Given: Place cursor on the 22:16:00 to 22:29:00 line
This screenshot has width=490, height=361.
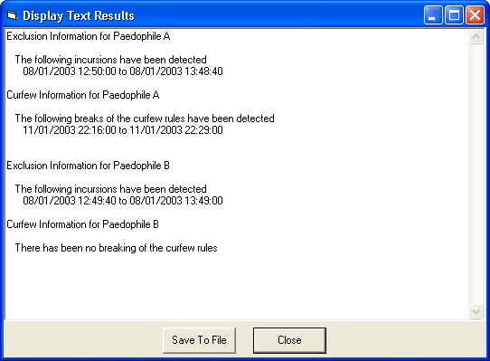Looking at the screenshot, I should click(x=123, y=130).
